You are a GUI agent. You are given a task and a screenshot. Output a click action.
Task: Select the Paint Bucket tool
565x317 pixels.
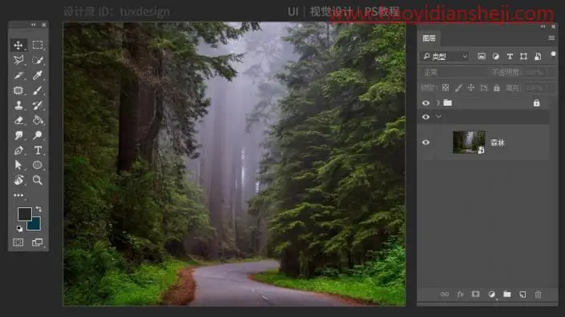pos(38,120)
